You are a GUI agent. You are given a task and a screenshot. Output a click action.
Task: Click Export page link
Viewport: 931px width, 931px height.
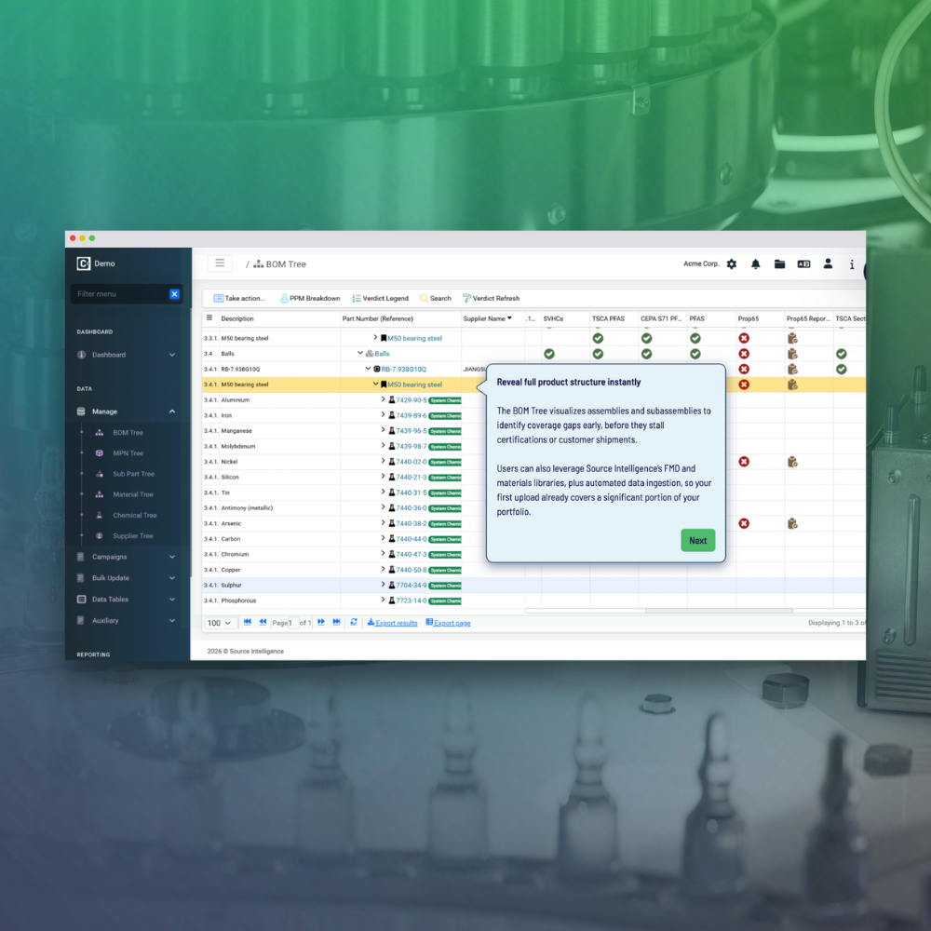point(449,623)
